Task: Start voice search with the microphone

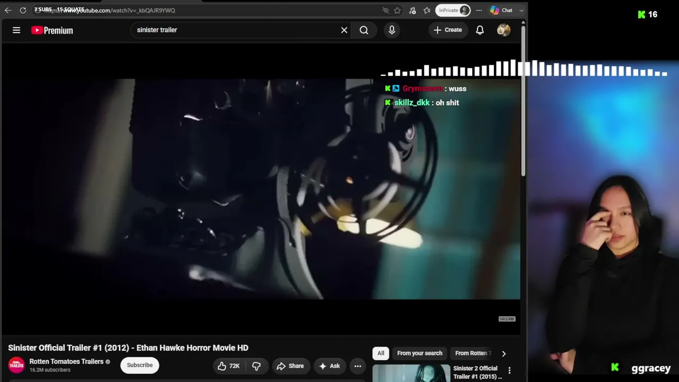Action: pos(392,30)
